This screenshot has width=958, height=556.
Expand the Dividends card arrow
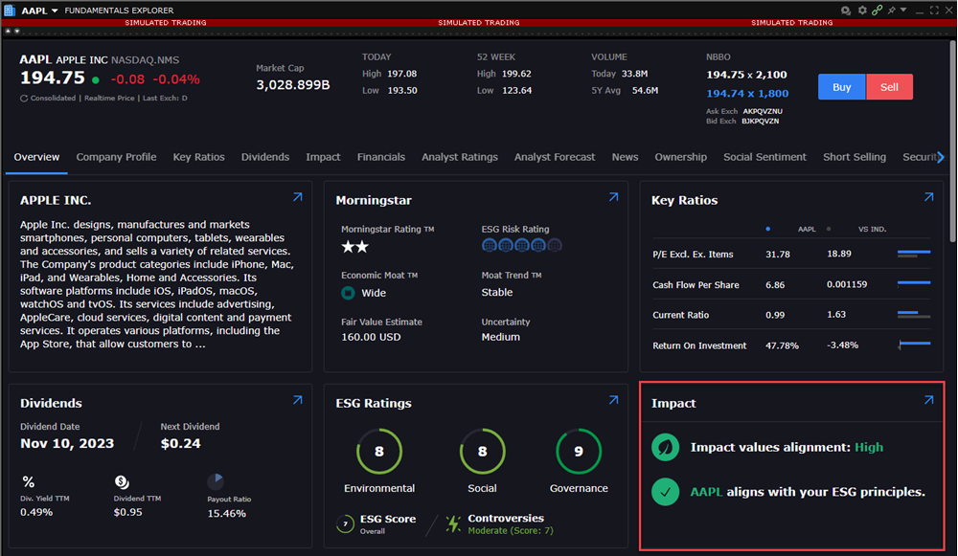(x=298, y=400)
